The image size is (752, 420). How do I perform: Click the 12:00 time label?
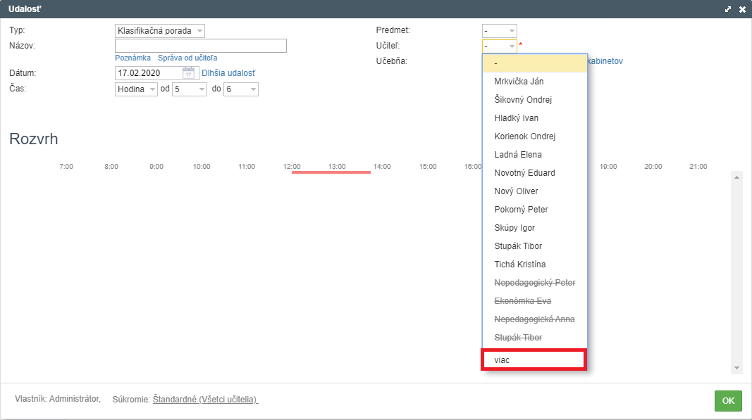(x=292, y=167)
